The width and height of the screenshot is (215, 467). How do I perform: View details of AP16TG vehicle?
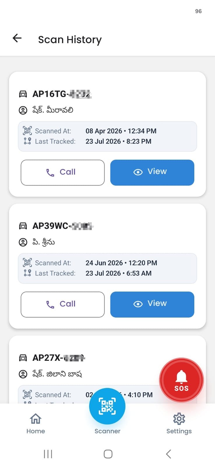tap(152, 172)
